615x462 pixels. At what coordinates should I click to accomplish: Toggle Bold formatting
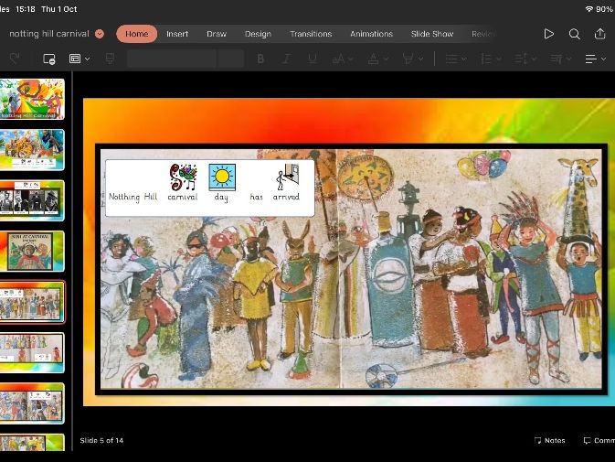tap(260, 59)
